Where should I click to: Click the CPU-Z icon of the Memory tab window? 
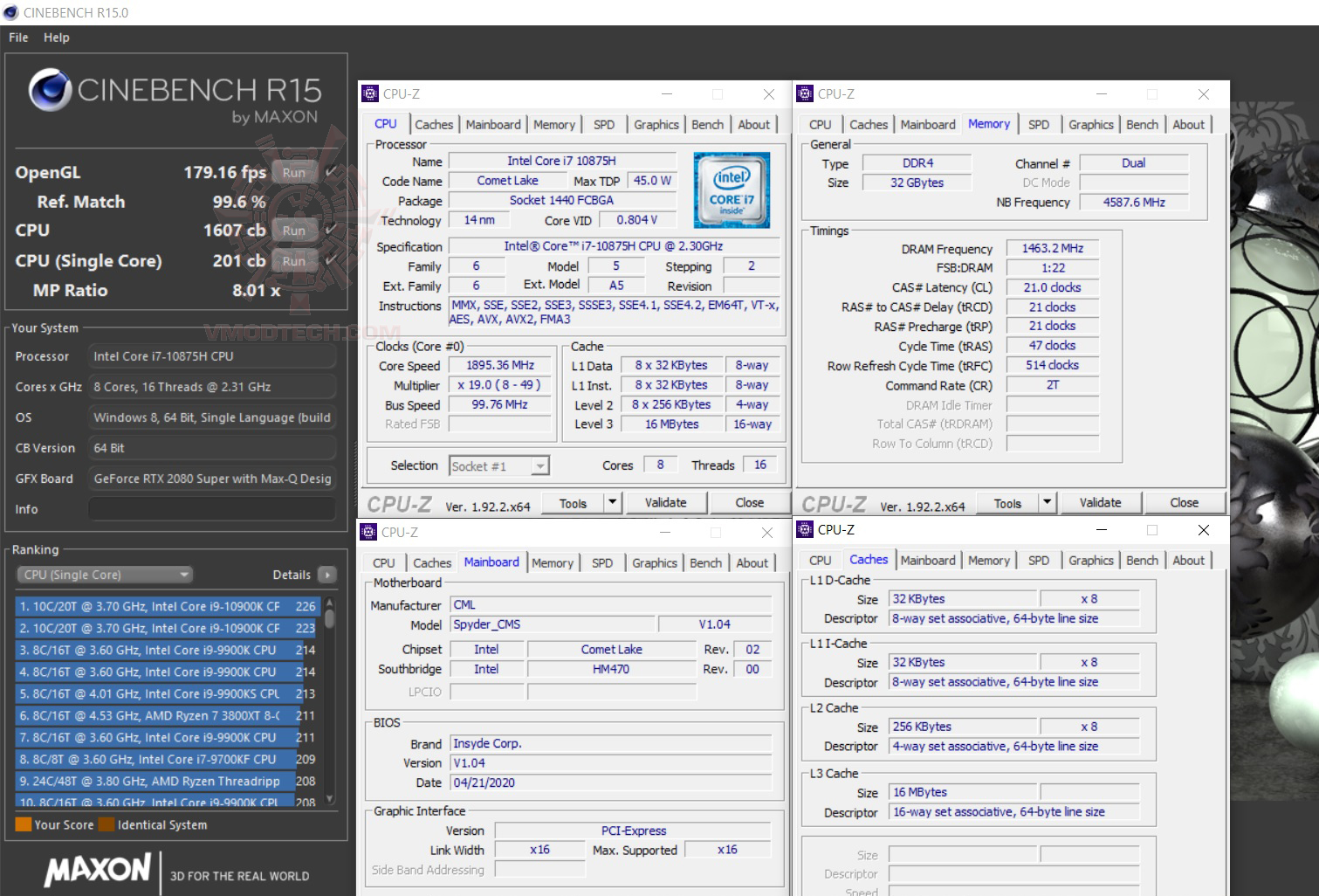coord(805,94)
